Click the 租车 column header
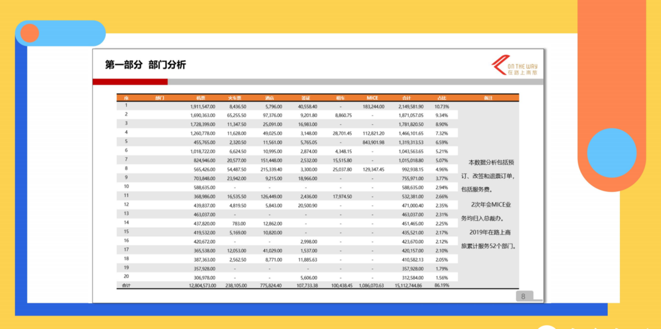 pos(341,97)
